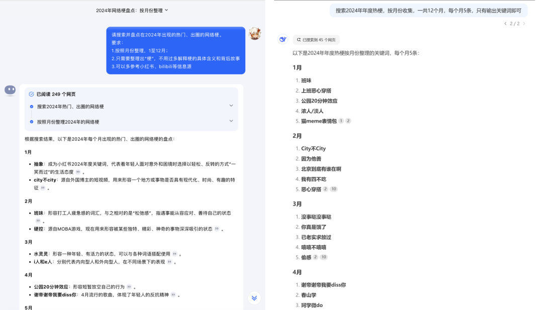Open citation quote icon after 公园20分钟效应 description
This screenshot has height=310, width=543.
click(x=129, y=286)
